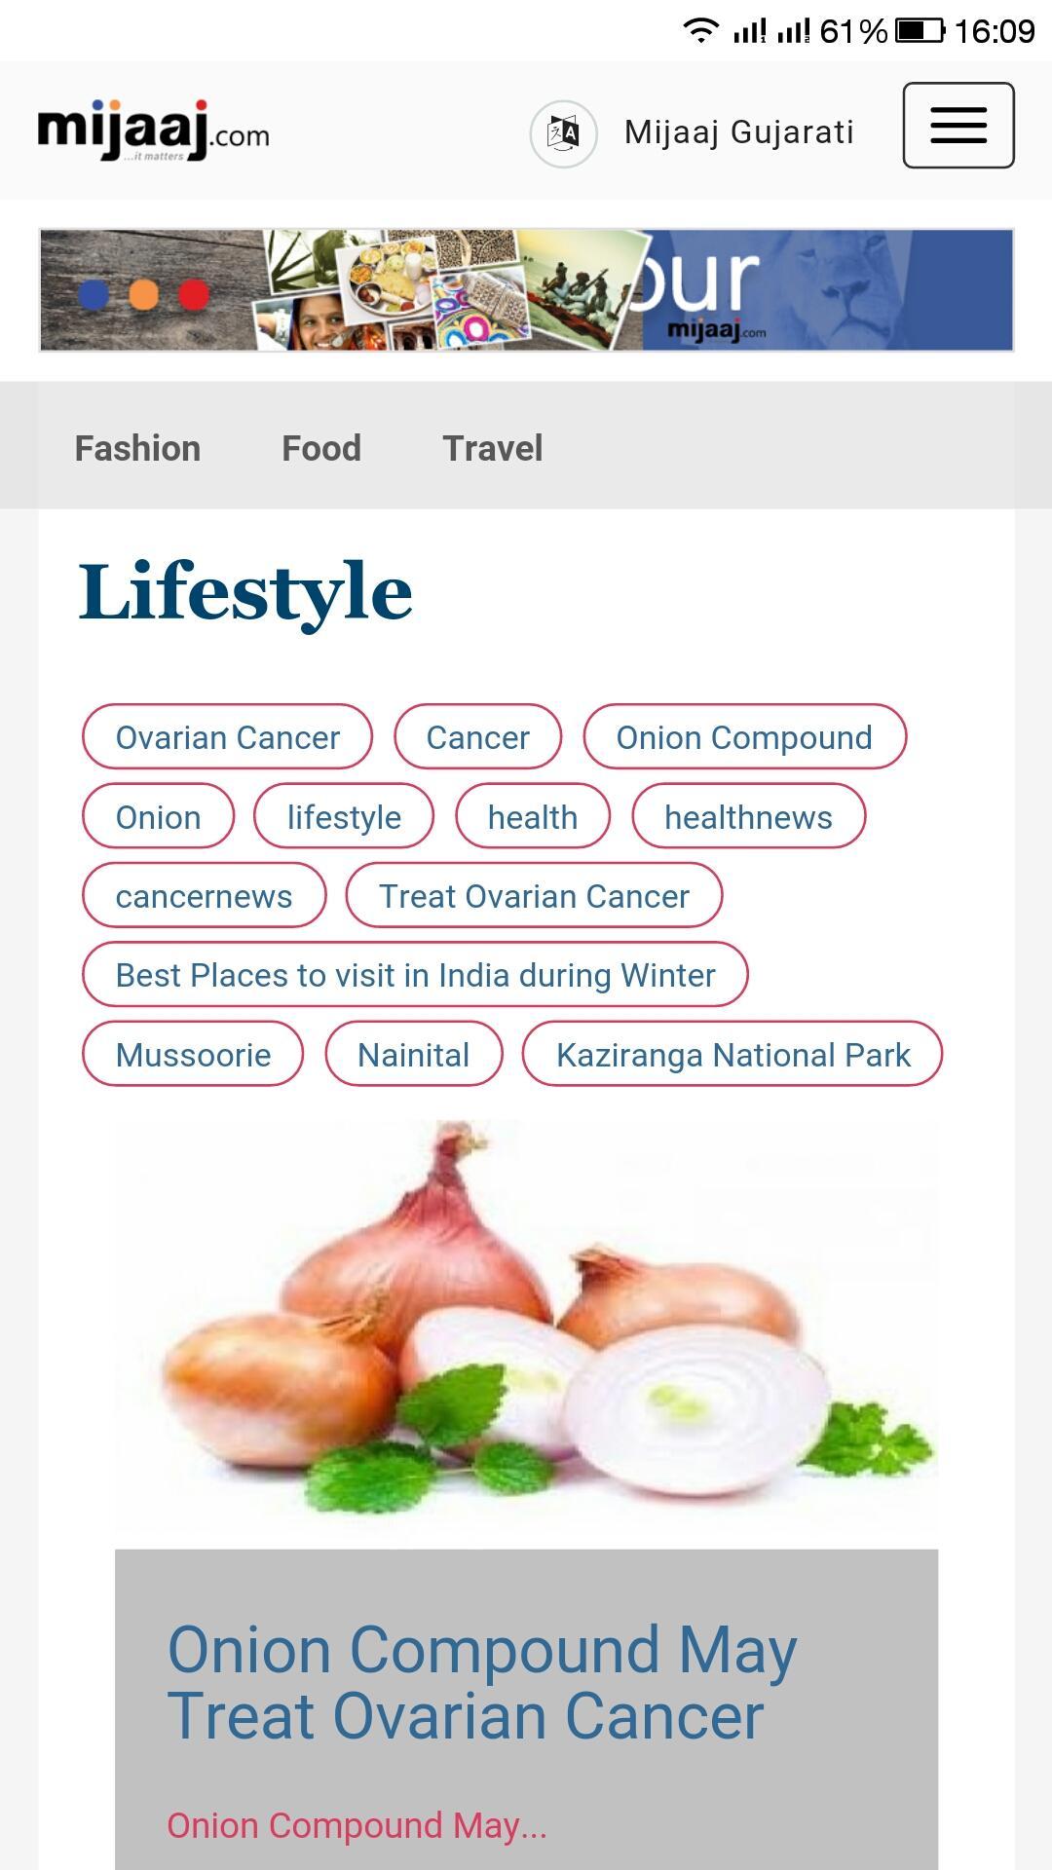Open the Fashion tab
Image resolution: width=1052 pixels, height=1870 pixels.
click(137, 448)
